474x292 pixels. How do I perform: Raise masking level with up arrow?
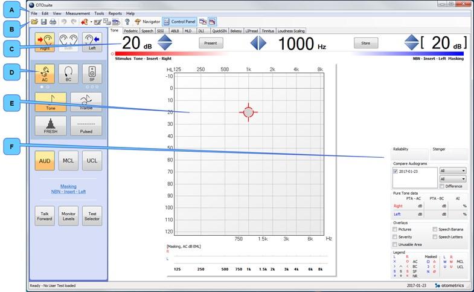(x=412, y=38)
